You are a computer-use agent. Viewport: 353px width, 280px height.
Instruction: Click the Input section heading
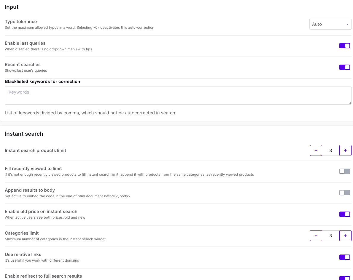pyautogui.click(x=12, y=7)
